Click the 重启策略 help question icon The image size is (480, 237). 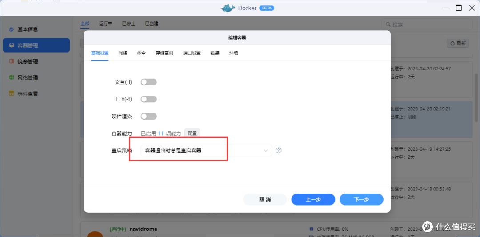click(279, 150)
